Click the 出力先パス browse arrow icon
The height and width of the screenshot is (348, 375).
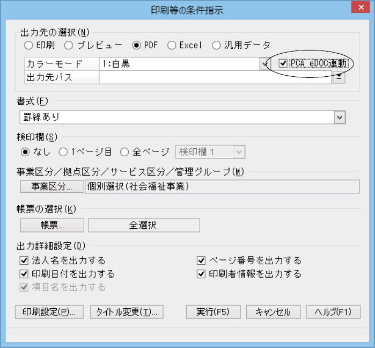(x=339, y=77)
